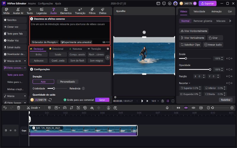
Task: Choose the Aplausos sound tag
Action: pos(39,61)
